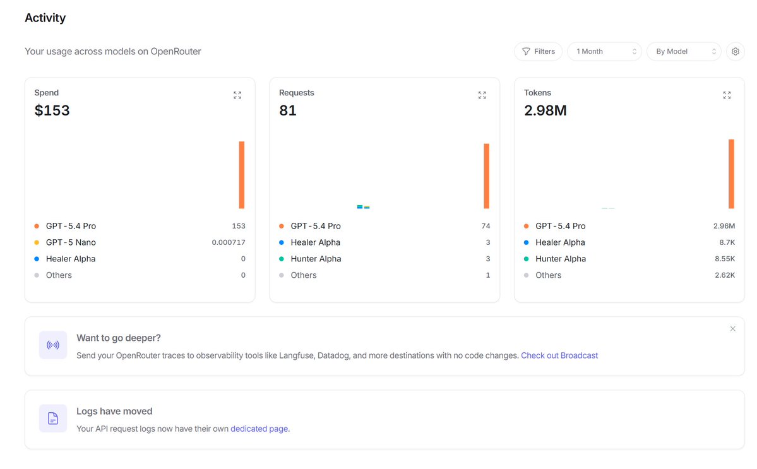
Task: Select Hunter Alpha in Requests legend
Action: click(316, 259)
